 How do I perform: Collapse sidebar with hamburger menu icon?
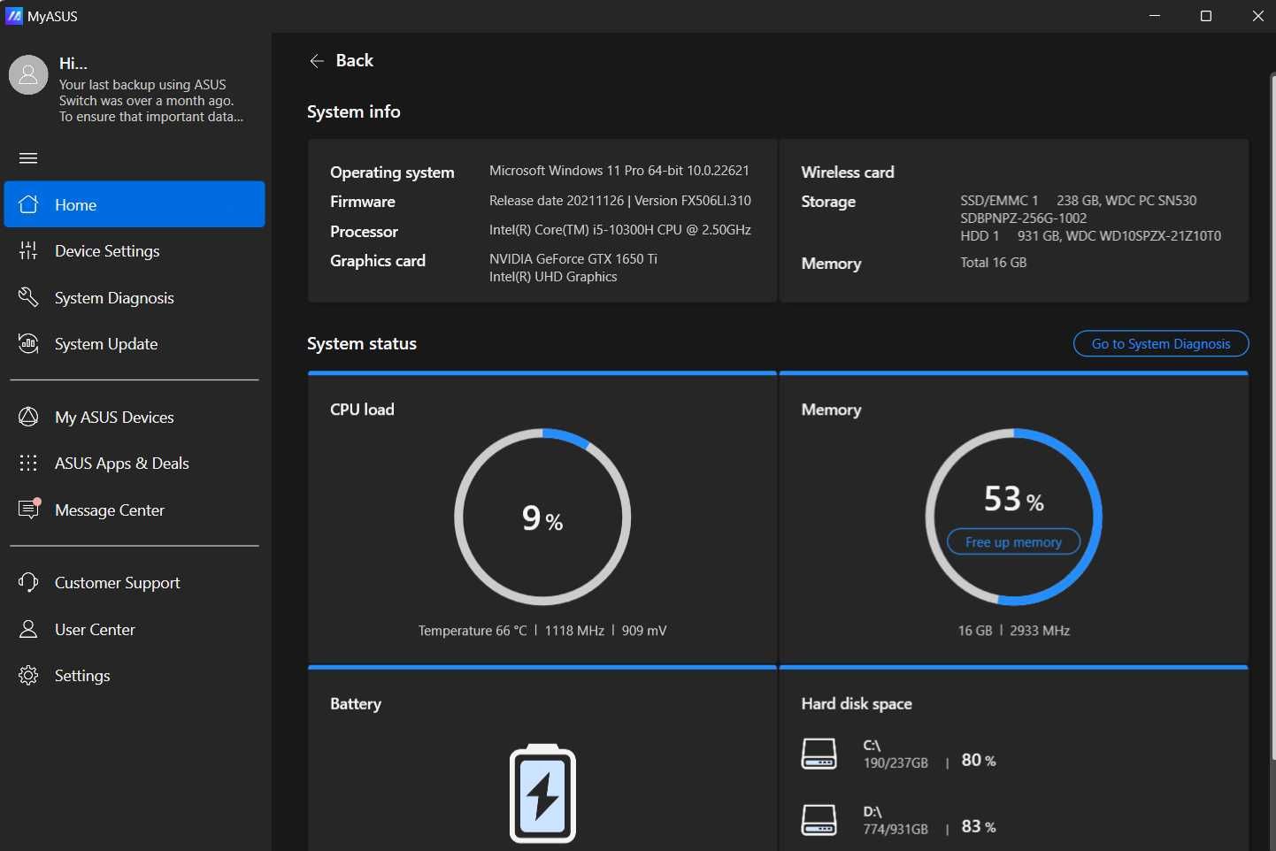28,158
